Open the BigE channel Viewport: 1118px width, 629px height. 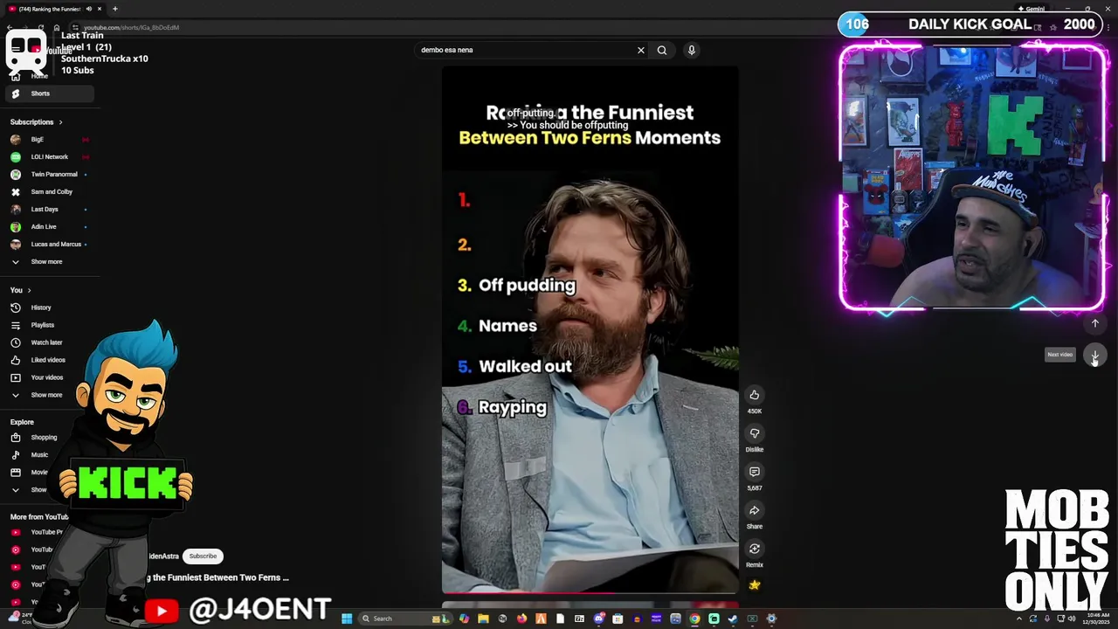[x=37, y=140]
